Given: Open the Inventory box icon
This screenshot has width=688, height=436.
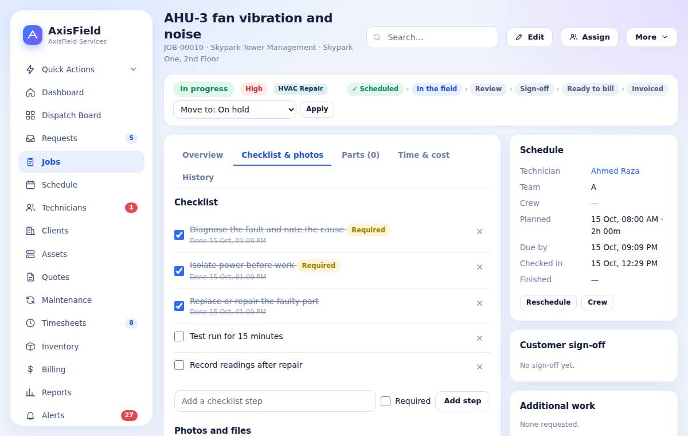Looking at the screenshot, I should click(30, 347).
